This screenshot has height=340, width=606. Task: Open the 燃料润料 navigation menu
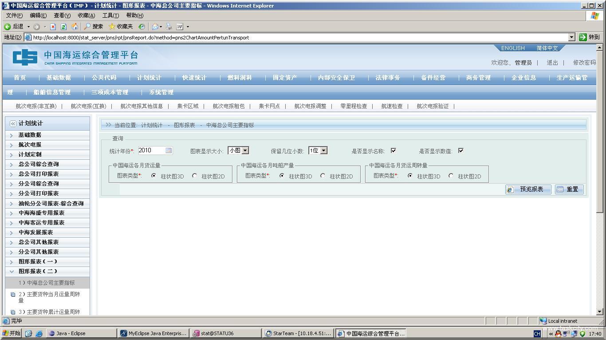point(240,78)
